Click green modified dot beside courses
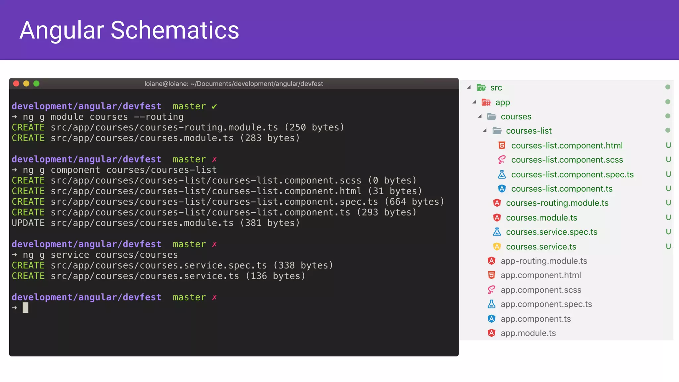The image size is (679, 382). coord(668,116)
